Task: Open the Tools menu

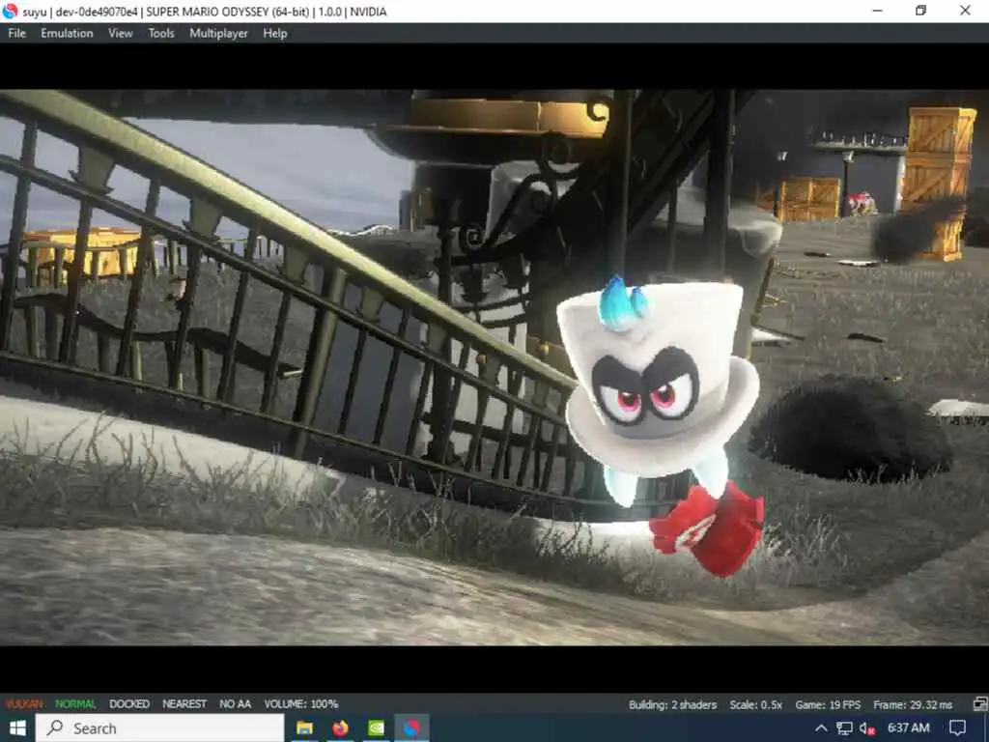Action: [161, 34]
